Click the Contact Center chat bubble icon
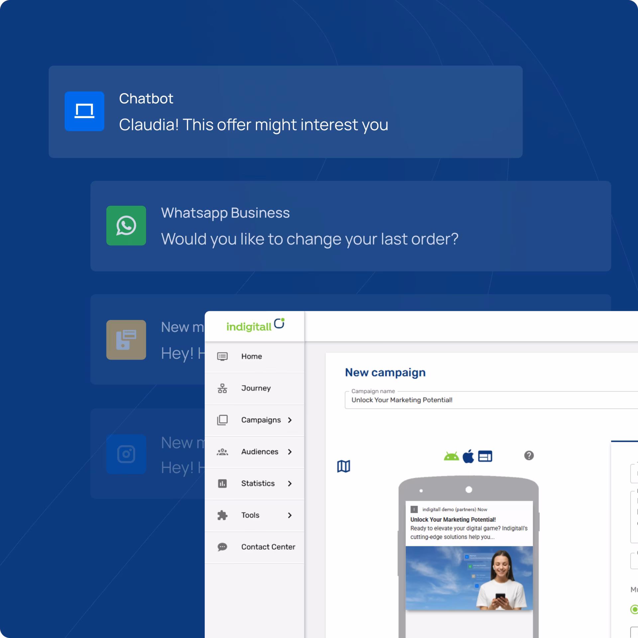Viewport: 638px width, 638px height. tap(222, 547)
